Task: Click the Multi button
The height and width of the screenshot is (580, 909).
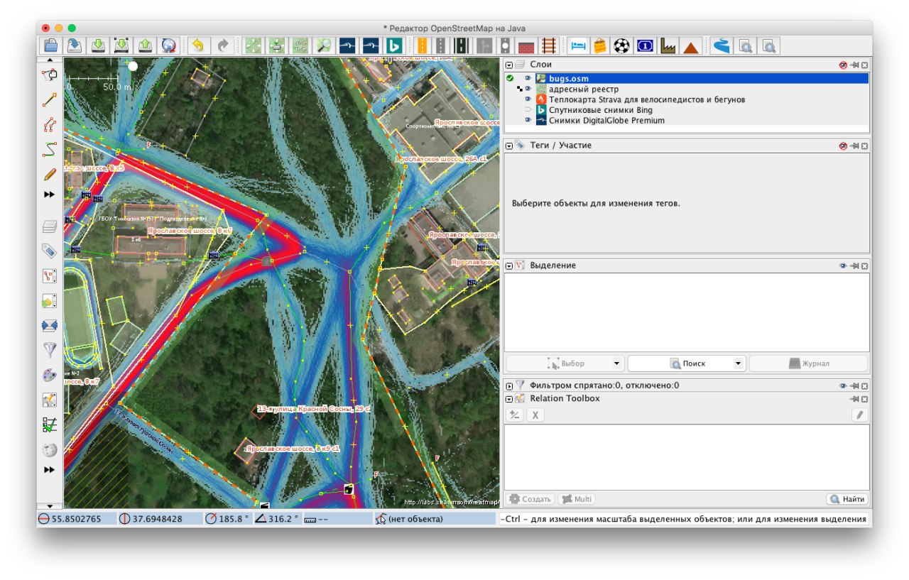Action: (577, 499)
